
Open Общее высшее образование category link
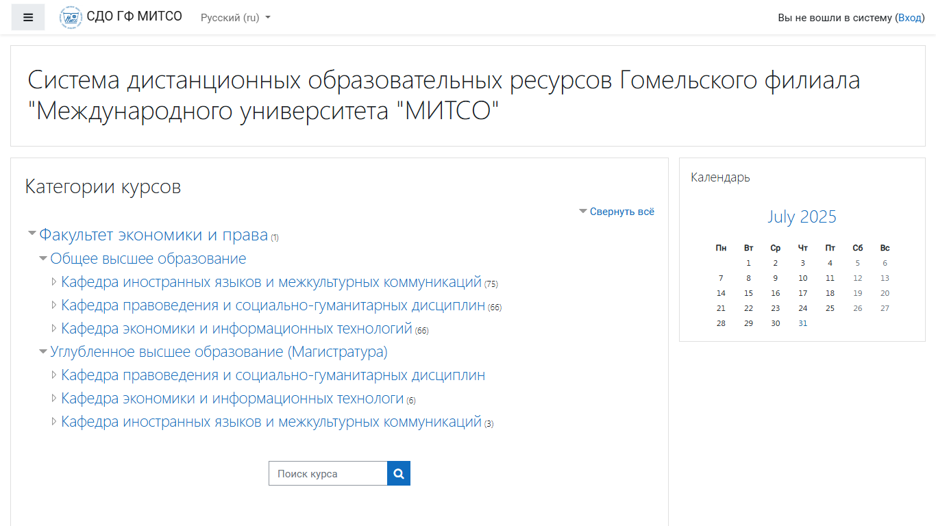pos(148,259)
